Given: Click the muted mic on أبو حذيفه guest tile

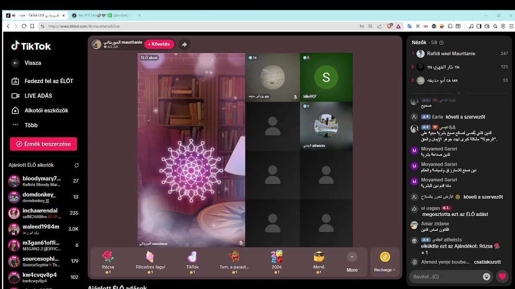Looking at the screenshot, I should (295, 97).
